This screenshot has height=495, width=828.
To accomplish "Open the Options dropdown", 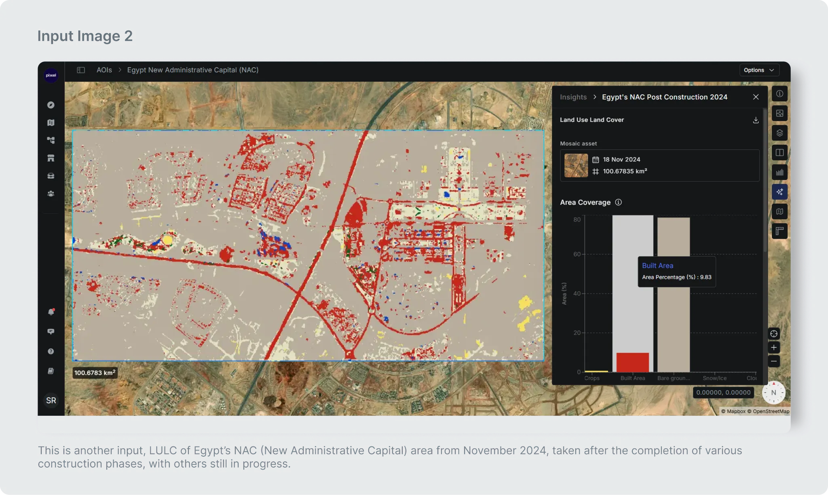I will click(x=759, y=70).
